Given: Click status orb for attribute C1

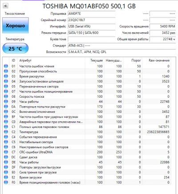Looking at the screenshot, I should click(6, 127).
